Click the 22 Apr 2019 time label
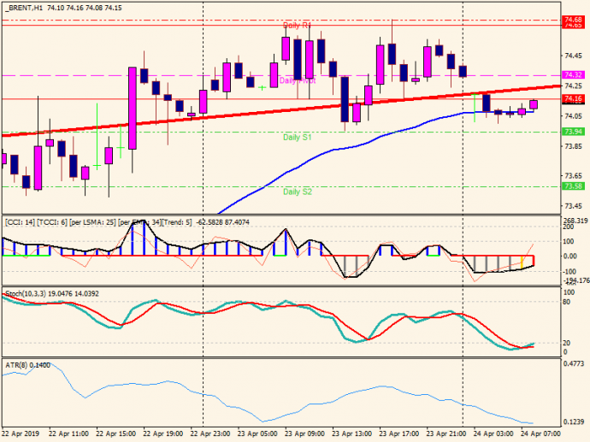This screenshot has width=590, height=442. pyautogui.click(x=21, y=433)
